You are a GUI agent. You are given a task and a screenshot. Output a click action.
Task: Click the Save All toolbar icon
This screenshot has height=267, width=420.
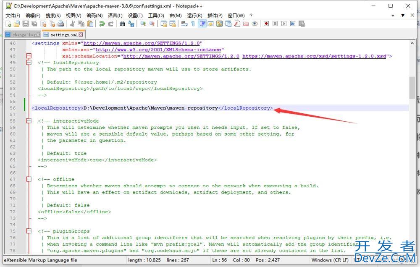(x=34, y=24)
